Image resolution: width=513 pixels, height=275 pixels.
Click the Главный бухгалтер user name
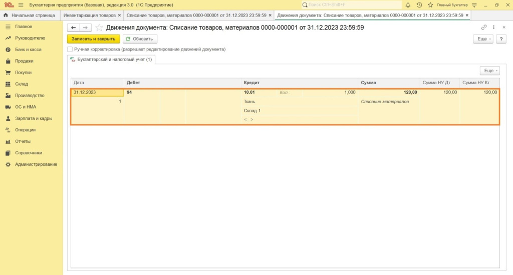click(452, 5)
